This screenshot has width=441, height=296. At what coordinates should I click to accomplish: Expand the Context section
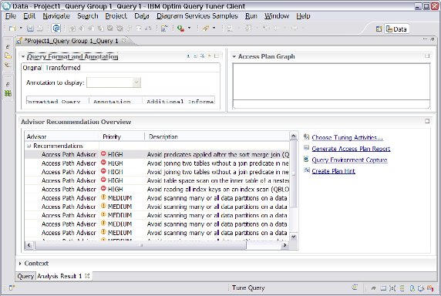point(20,264)
